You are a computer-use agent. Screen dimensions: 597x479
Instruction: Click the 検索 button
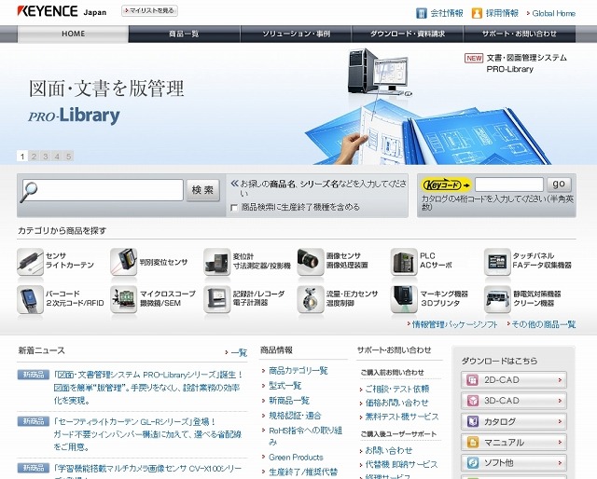[203, 190]
